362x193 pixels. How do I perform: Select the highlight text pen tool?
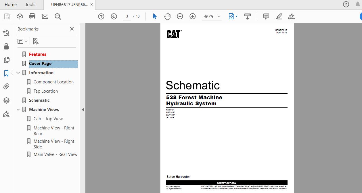click(279, 16)
